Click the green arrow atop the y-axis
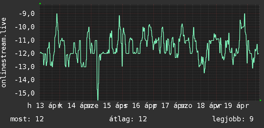This screenshot has width=264, height=128. point(40,4)
